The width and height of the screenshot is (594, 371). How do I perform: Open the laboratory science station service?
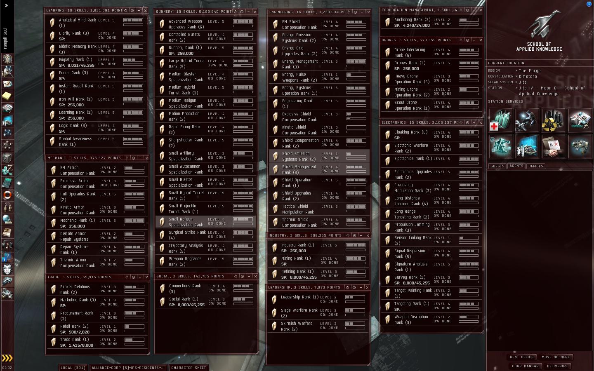(x=527, y=147)
